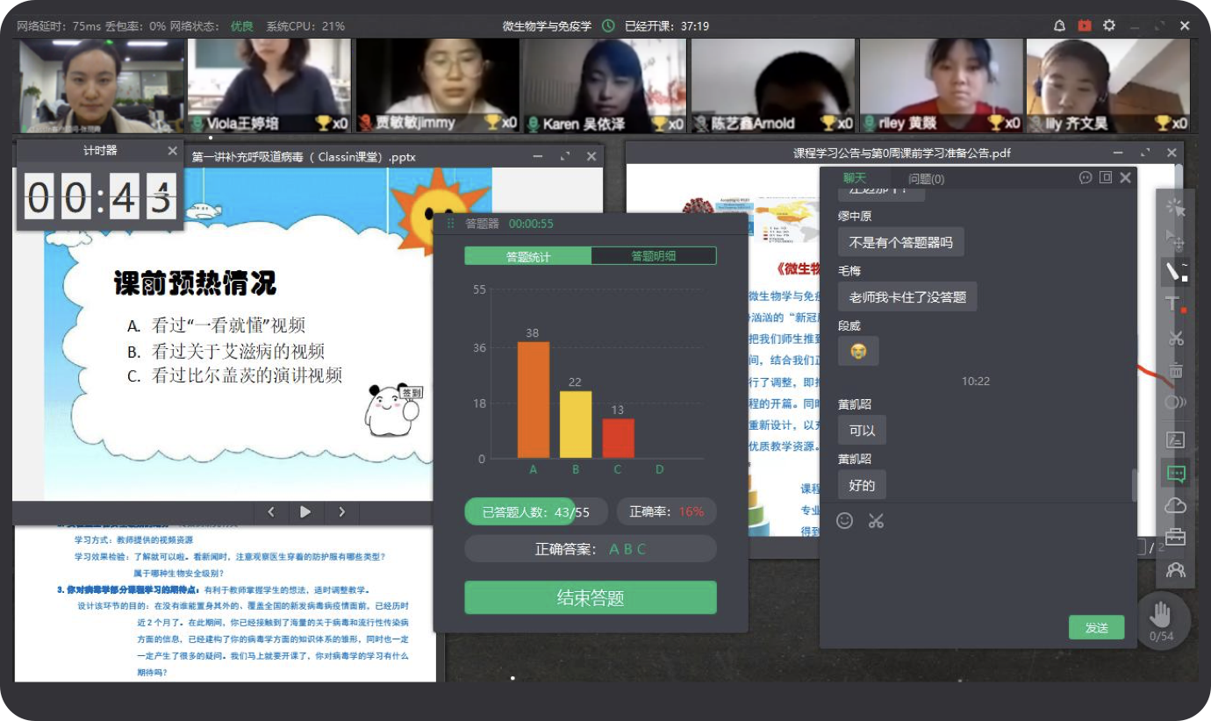Click the trash can clear tool
Viewport: 1211px width, 721px height.
coord(1175,370)
